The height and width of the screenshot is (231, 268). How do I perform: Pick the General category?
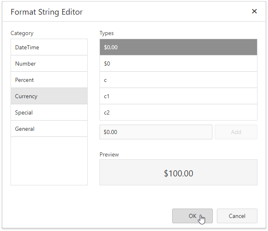click(x=49, y=129)
